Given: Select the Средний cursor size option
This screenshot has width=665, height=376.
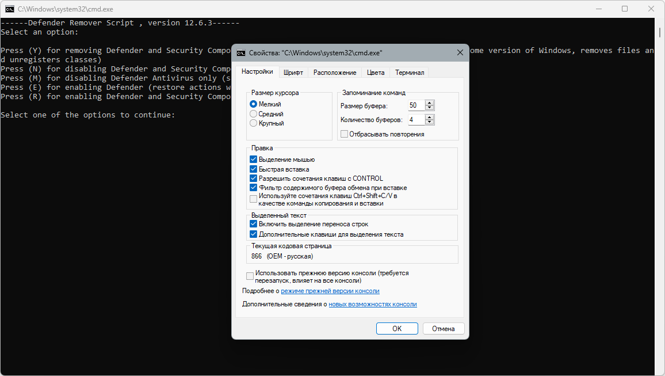Looking at the screenshot, I should click(254, 114).
